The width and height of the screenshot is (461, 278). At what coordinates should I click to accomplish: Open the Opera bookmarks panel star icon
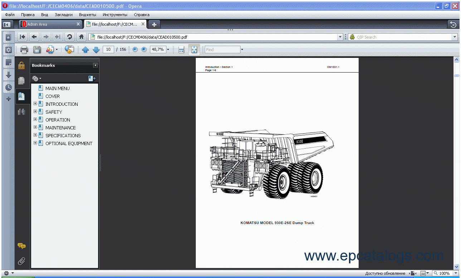(x=9, y=38)
